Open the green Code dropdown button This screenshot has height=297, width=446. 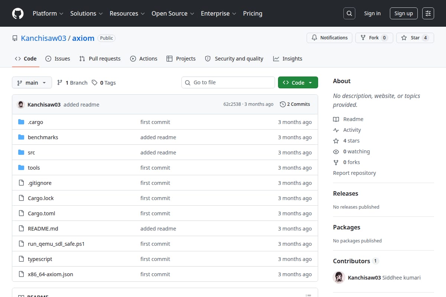coord(298,83)
